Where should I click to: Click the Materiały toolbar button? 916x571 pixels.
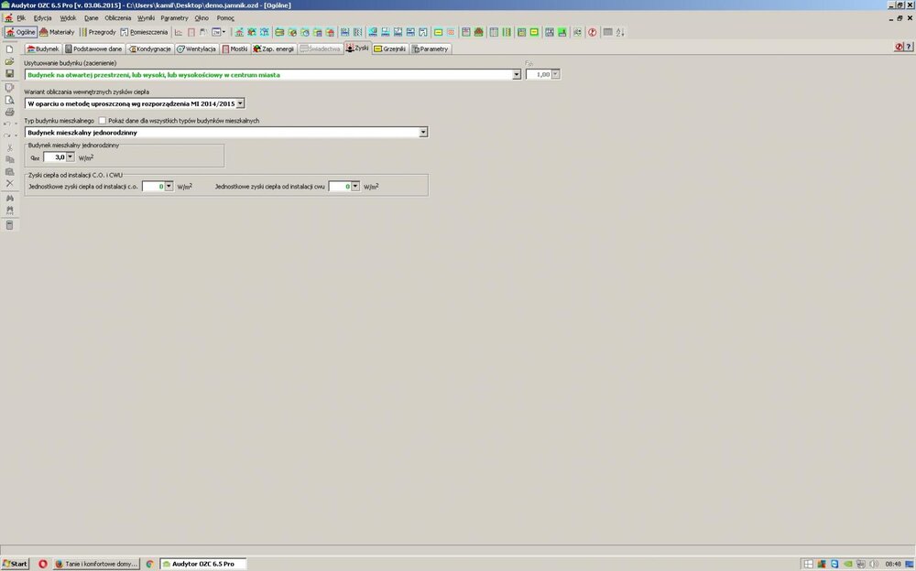point(58,32)
